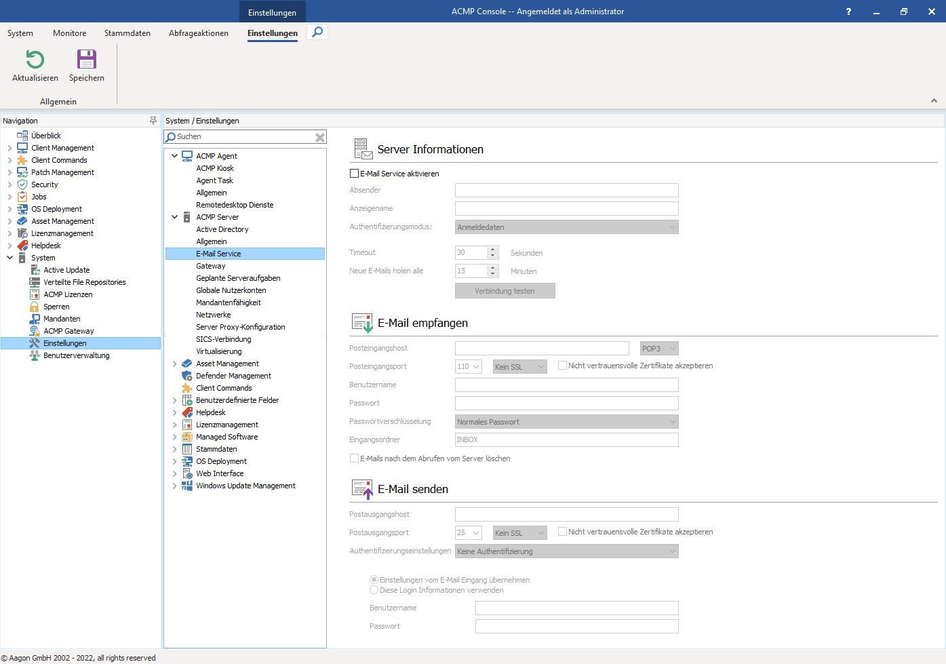Click the Asset Management icon in Navigation
946x664 pixels.
point(22,221)
